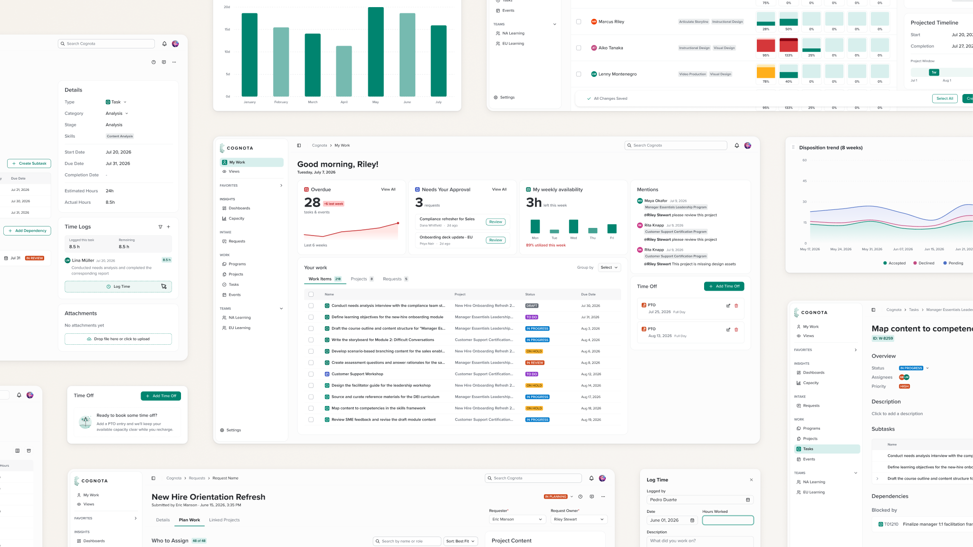Add a time log with plus icon

coord(169,227)
